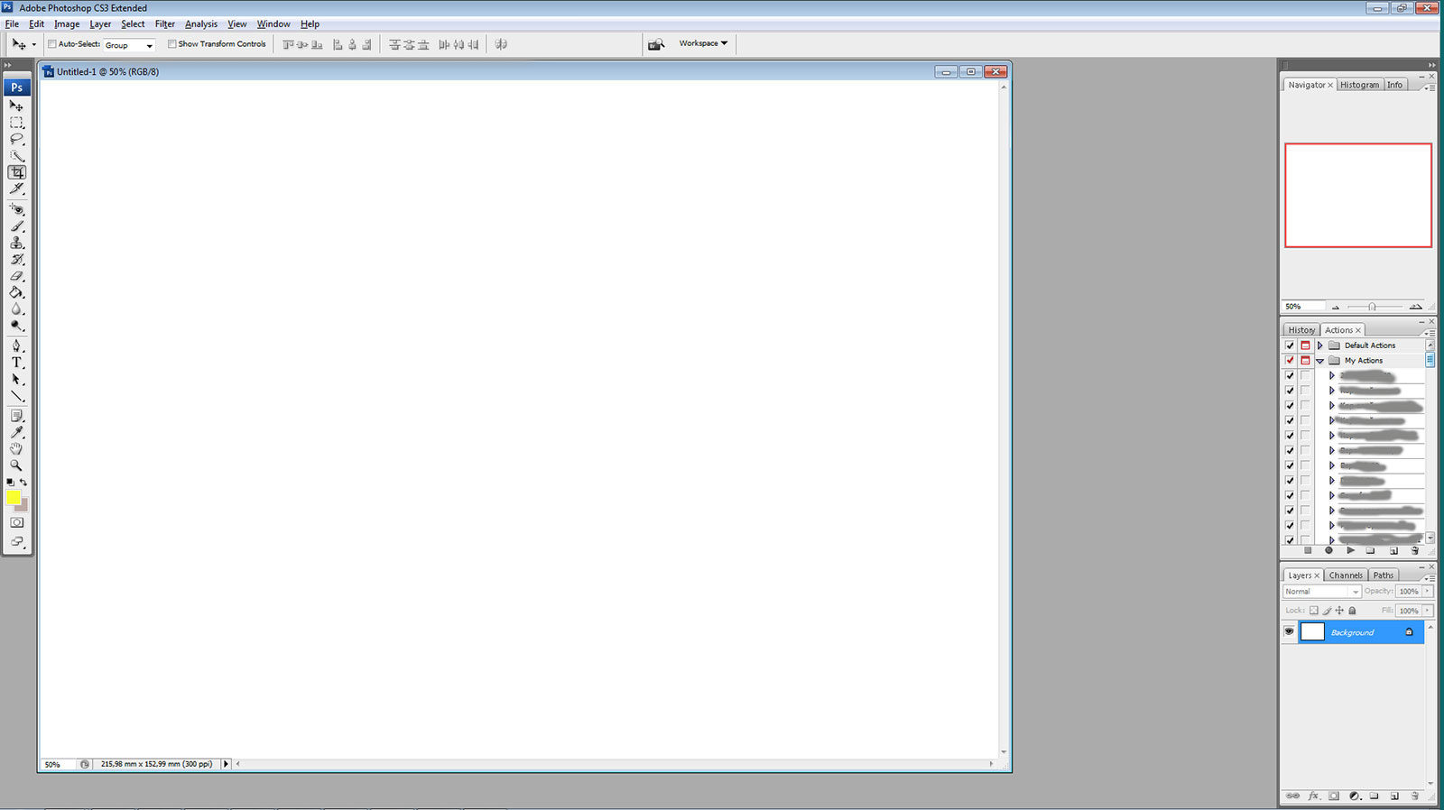Enable the Auto-Select checkbox
Viewport: 1444px width, 810px height.
pyautogui.click(x=52, y=44)
